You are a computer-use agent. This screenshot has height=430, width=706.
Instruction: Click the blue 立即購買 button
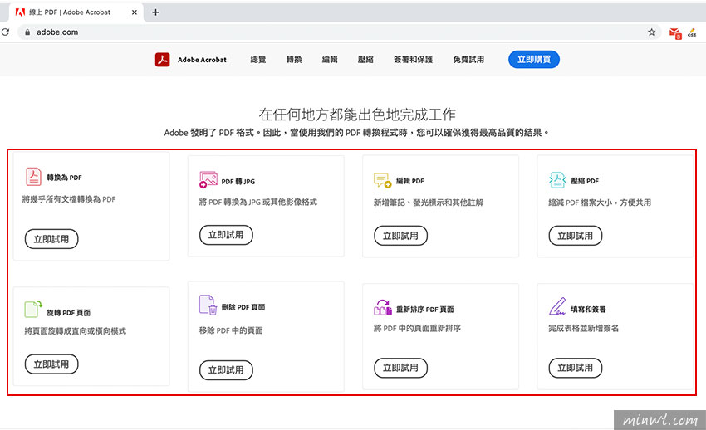[x=534, y=60]
